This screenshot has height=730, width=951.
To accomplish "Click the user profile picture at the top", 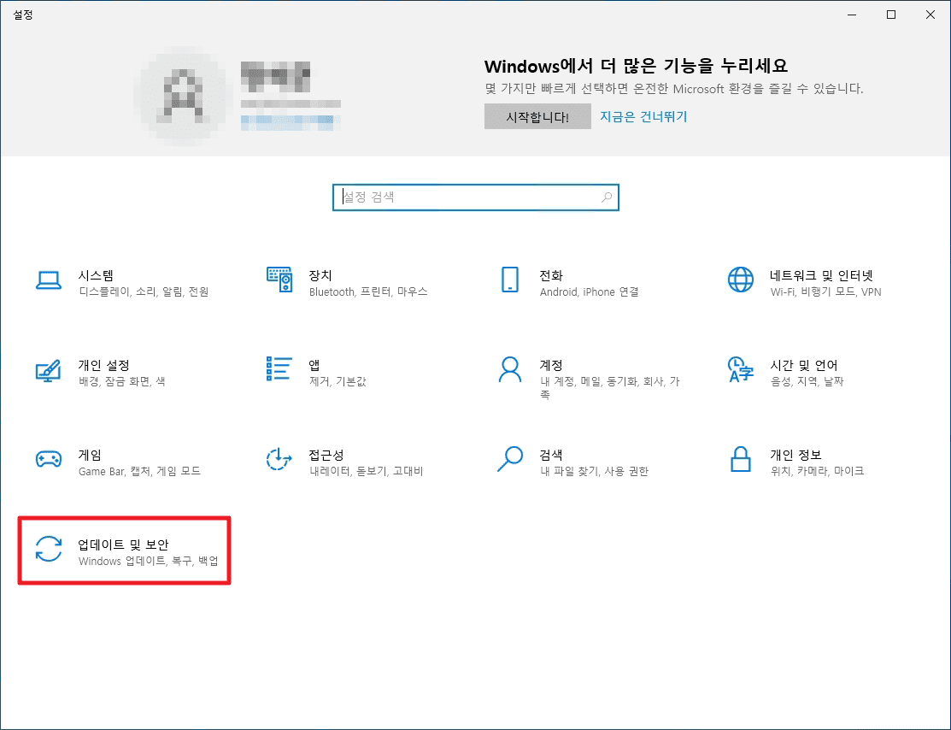I will tap(181, 94).
